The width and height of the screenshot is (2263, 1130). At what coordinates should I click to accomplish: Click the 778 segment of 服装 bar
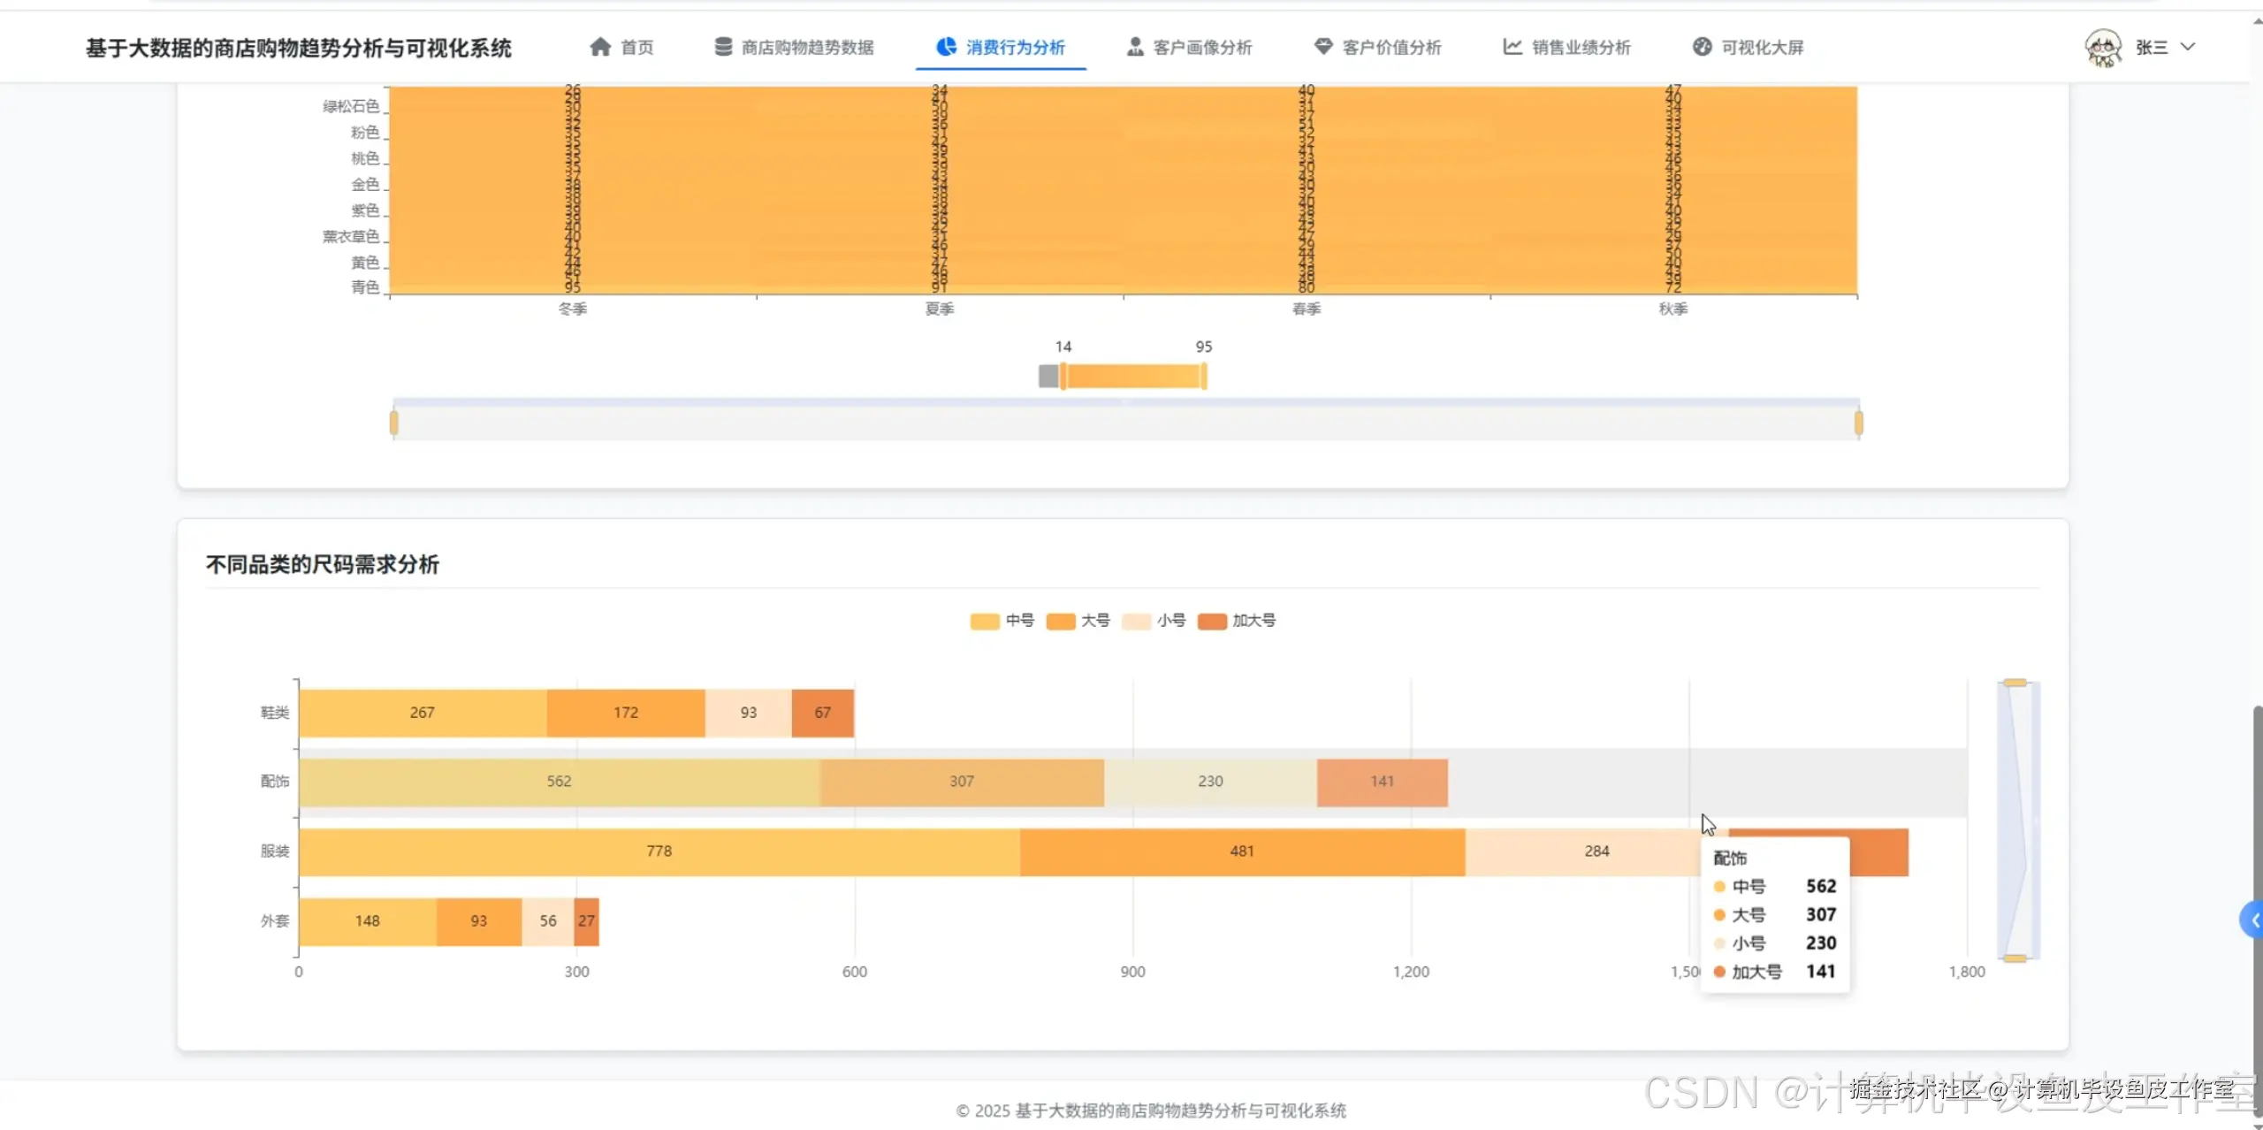coord(659,851)
